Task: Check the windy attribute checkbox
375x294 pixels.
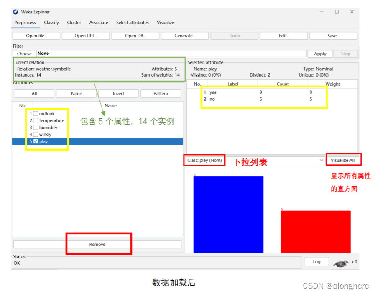Action: point(36,134)
